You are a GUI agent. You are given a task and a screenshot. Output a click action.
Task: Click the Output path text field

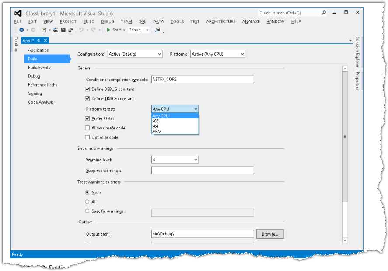click(x=203, y=234)
